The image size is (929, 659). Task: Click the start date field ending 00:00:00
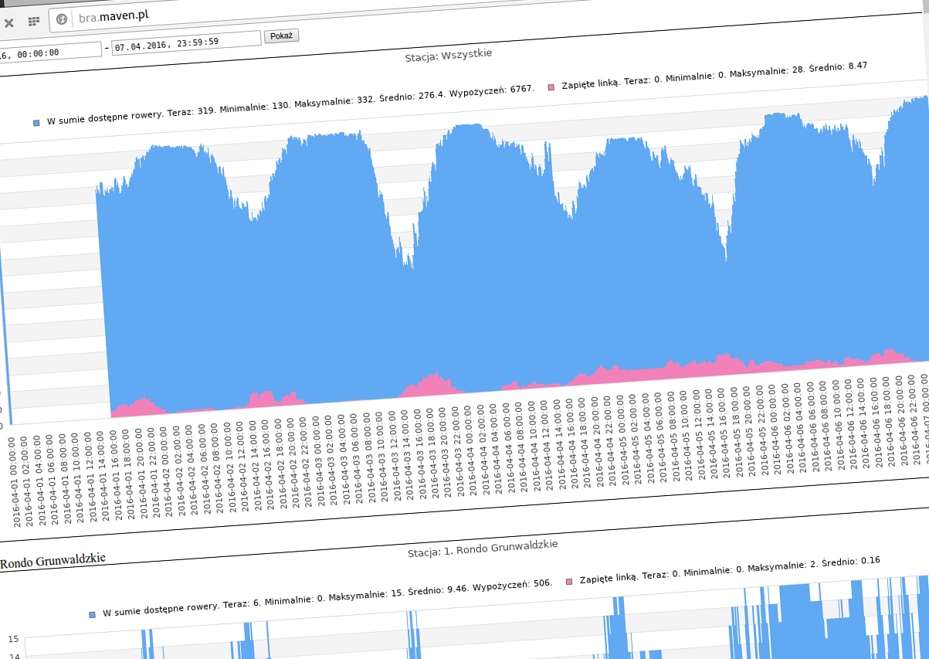[50, 53]
